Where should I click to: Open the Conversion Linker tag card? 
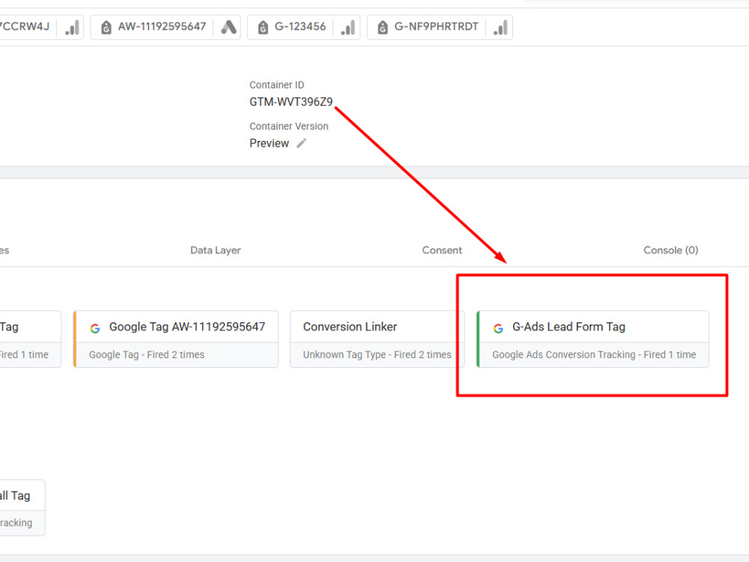377,339
